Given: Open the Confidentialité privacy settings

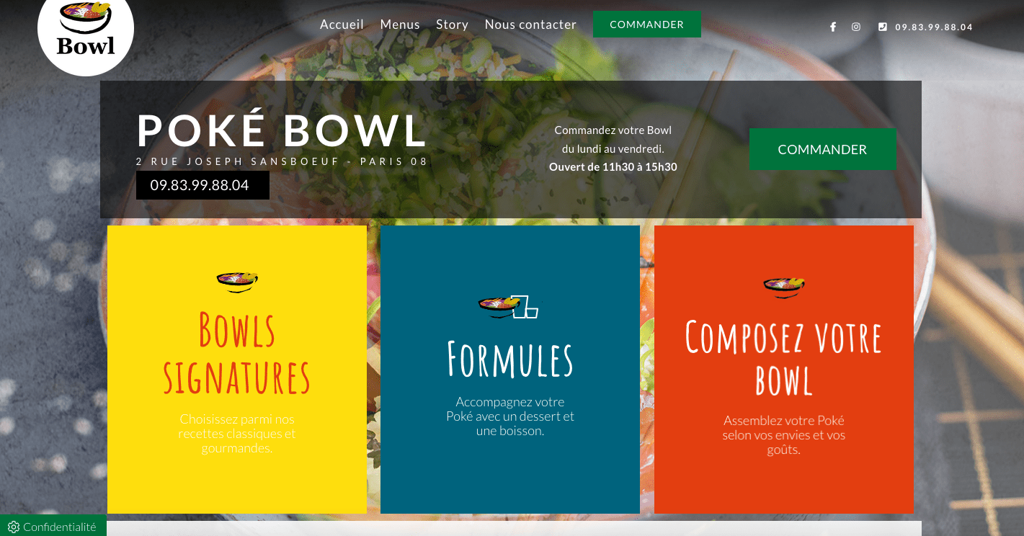Looking at the screenshot, I should click(53, 527).
